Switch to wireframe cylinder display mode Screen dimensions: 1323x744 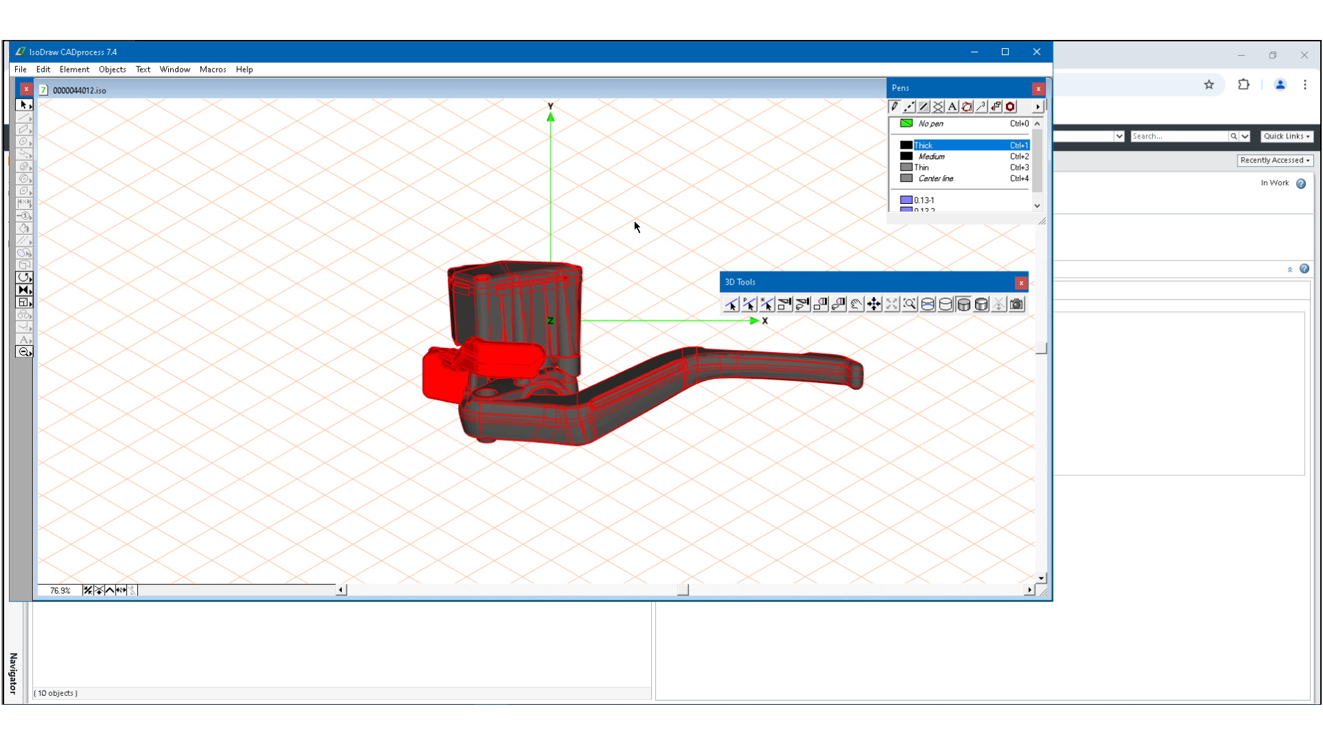927,304
